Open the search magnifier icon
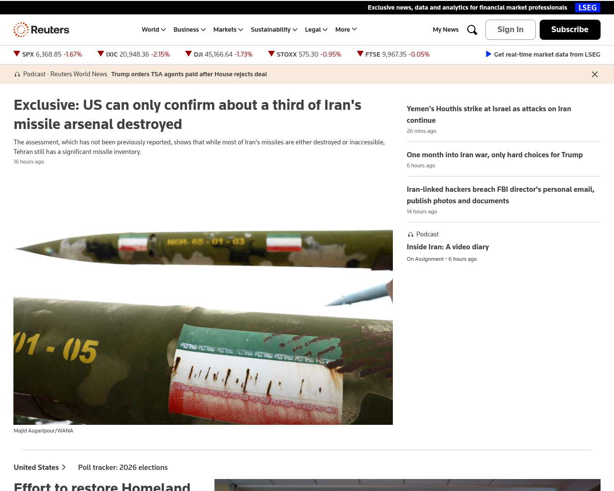The image size is (614, 491). (472, 30)
